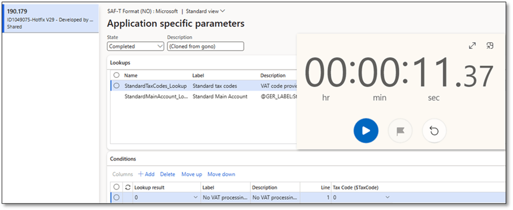Image resolution: width=513 pixels, height=210 pixels.
Task: Open the State dropdown showing Completed
Action: (x=136, y=46)
